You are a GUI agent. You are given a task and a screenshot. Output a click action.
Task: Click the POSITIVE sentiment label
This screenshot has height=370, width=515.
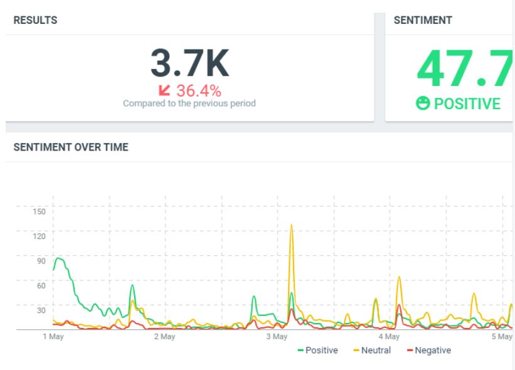tap(467, 103)
